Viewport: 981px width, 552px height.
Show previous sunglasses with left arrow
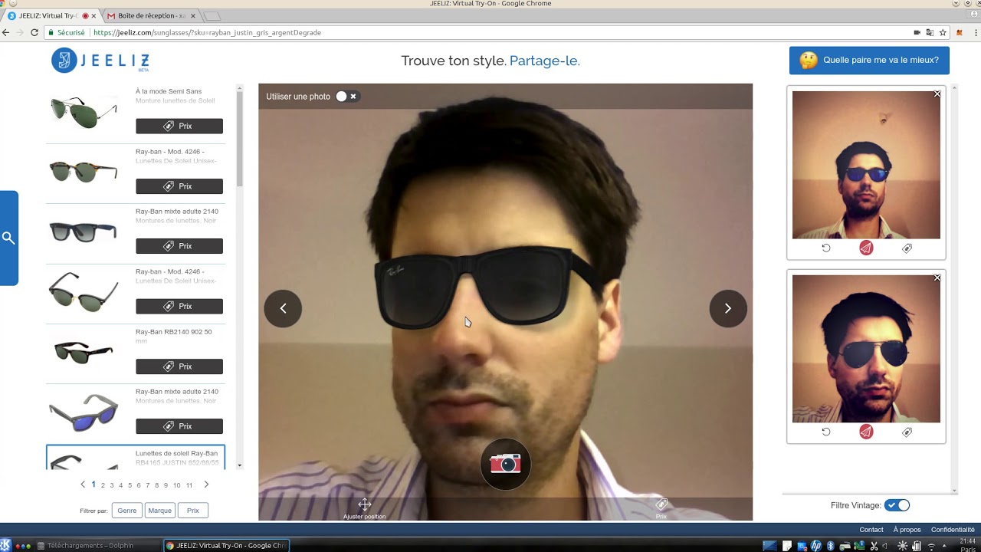(283, 308)
